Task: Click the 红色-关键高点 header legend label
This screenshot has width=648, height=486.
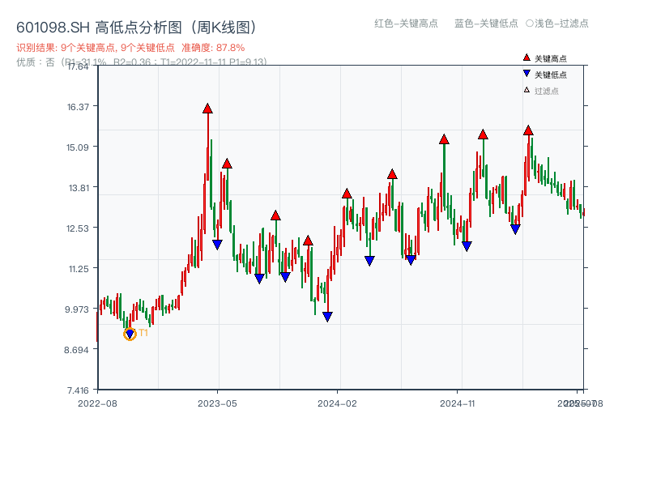Action: pos(406,23)
